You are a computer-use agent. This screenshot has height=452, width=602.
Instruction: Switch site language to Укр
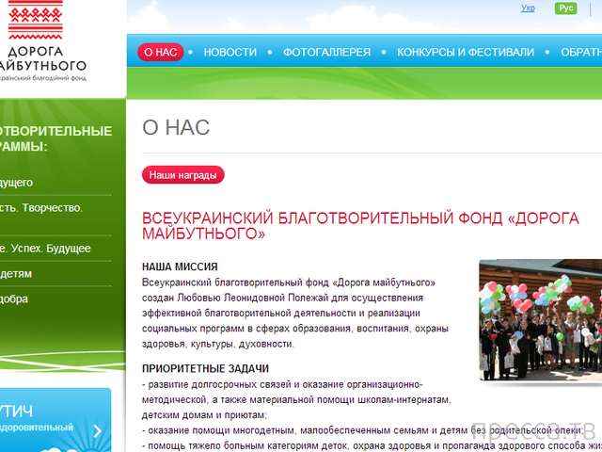(528, 8)
